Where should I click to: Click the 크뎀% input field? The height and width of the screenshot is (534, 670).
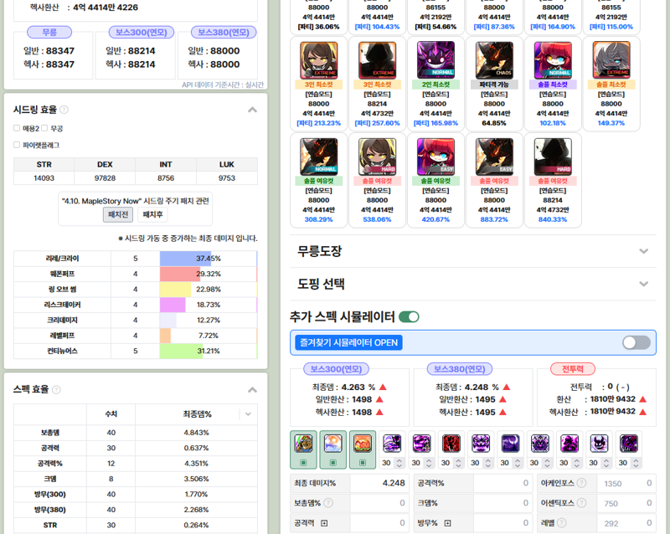coord(502,503)
